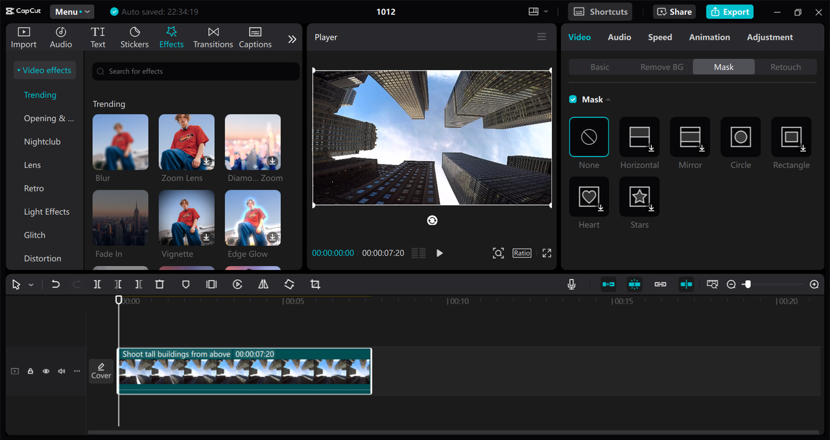Mirror the clip horizontally
This screenshot has height=440, width=830.
263,284
